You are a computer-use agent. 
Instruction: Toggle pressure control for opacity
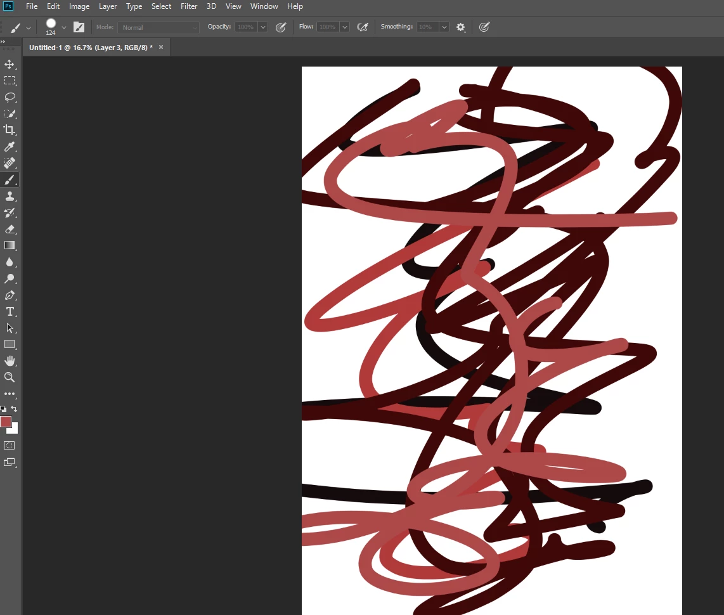tap(281, 27)
